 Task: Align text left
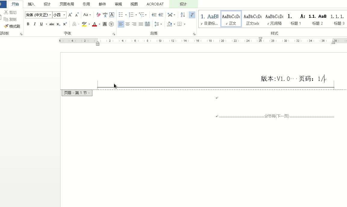point(121,24)
